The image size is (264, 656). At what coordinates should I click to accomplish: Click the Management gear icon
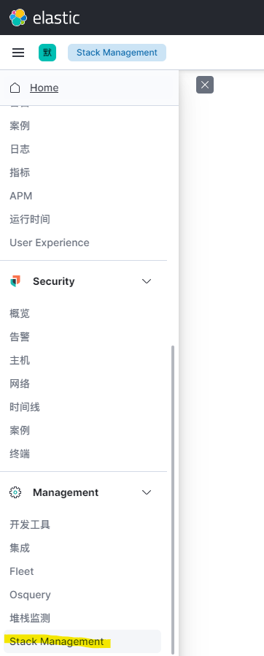coord(15,492)
